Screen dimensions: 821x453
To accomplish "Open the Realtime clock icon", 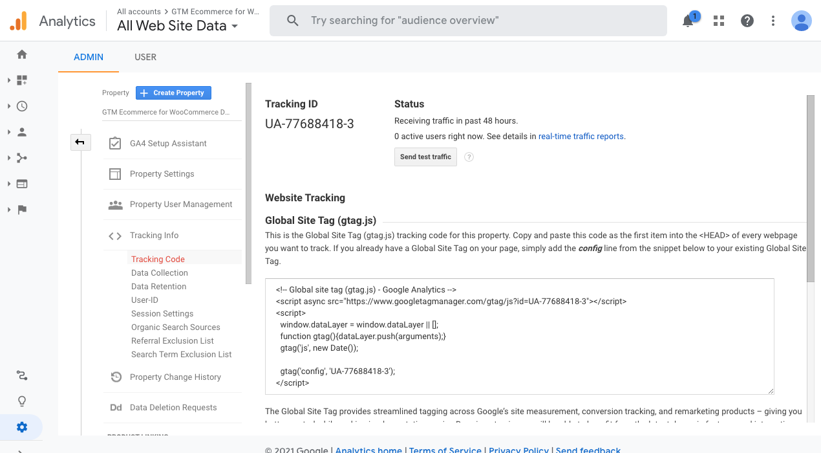I will [x=22, y=106].
